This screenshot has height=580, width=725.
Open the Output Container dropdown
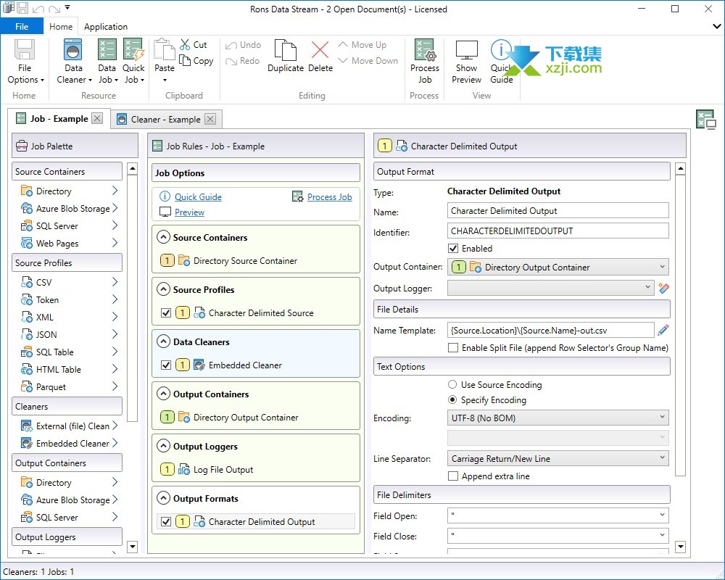pos(558,267)
